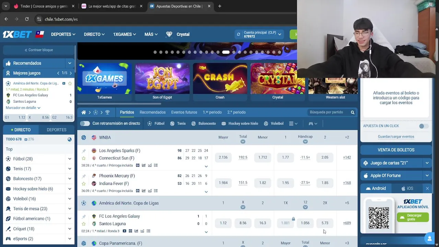Open DIRECTO dropdown menu

(x=94, y=34)
